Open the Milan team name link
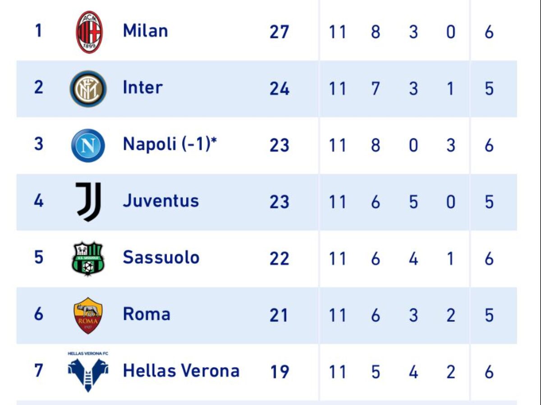 click(x=145, y=31)
